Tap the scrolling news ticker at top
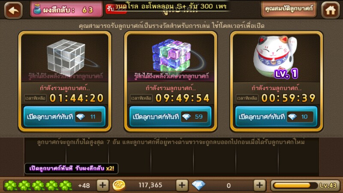The image size is (343, 193). pyautogui.click(x=168, y=6)
